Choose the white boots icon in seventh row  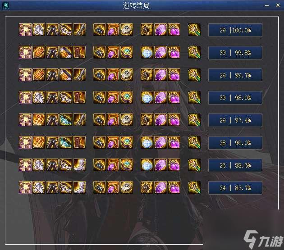79,165
